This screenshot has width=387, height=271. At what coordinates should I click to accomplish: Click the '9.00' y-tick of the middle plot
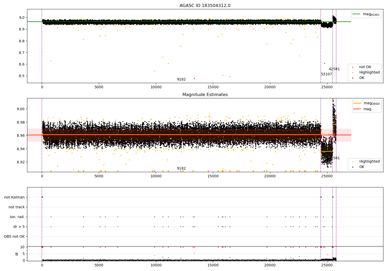[21, 109]
